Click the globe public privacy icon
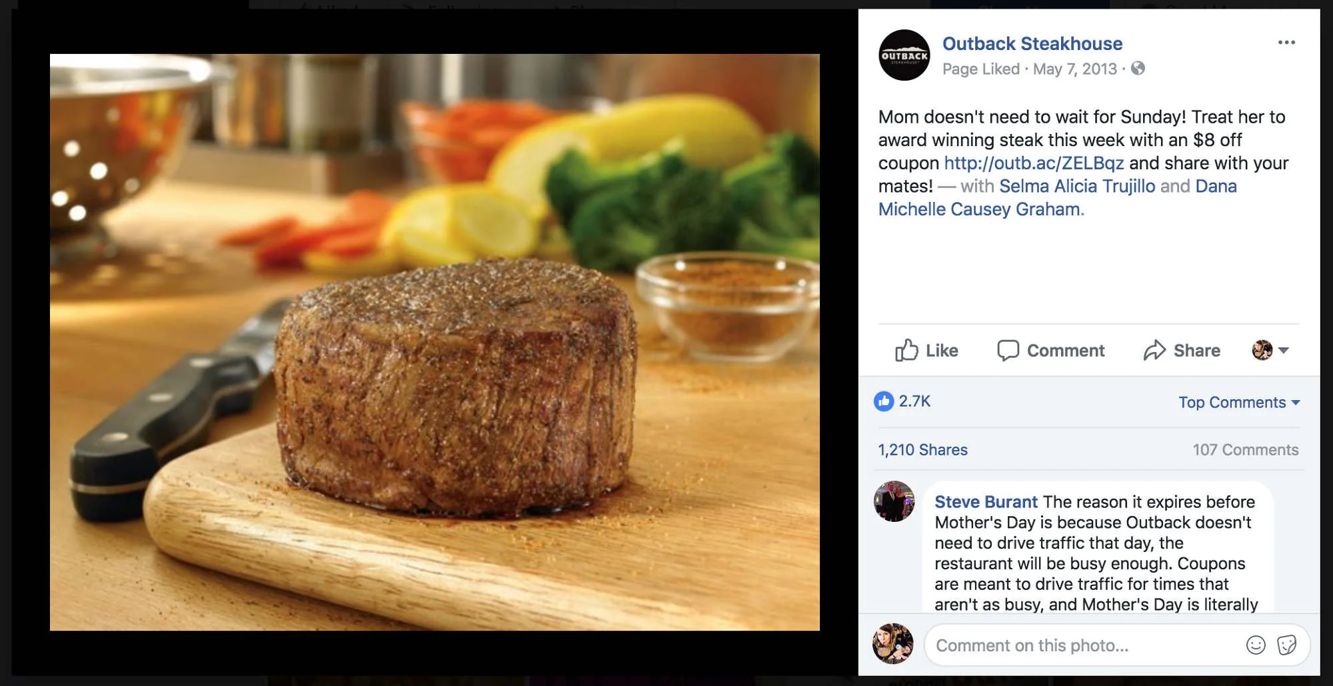1333x686 pixels. (1138, 69)
